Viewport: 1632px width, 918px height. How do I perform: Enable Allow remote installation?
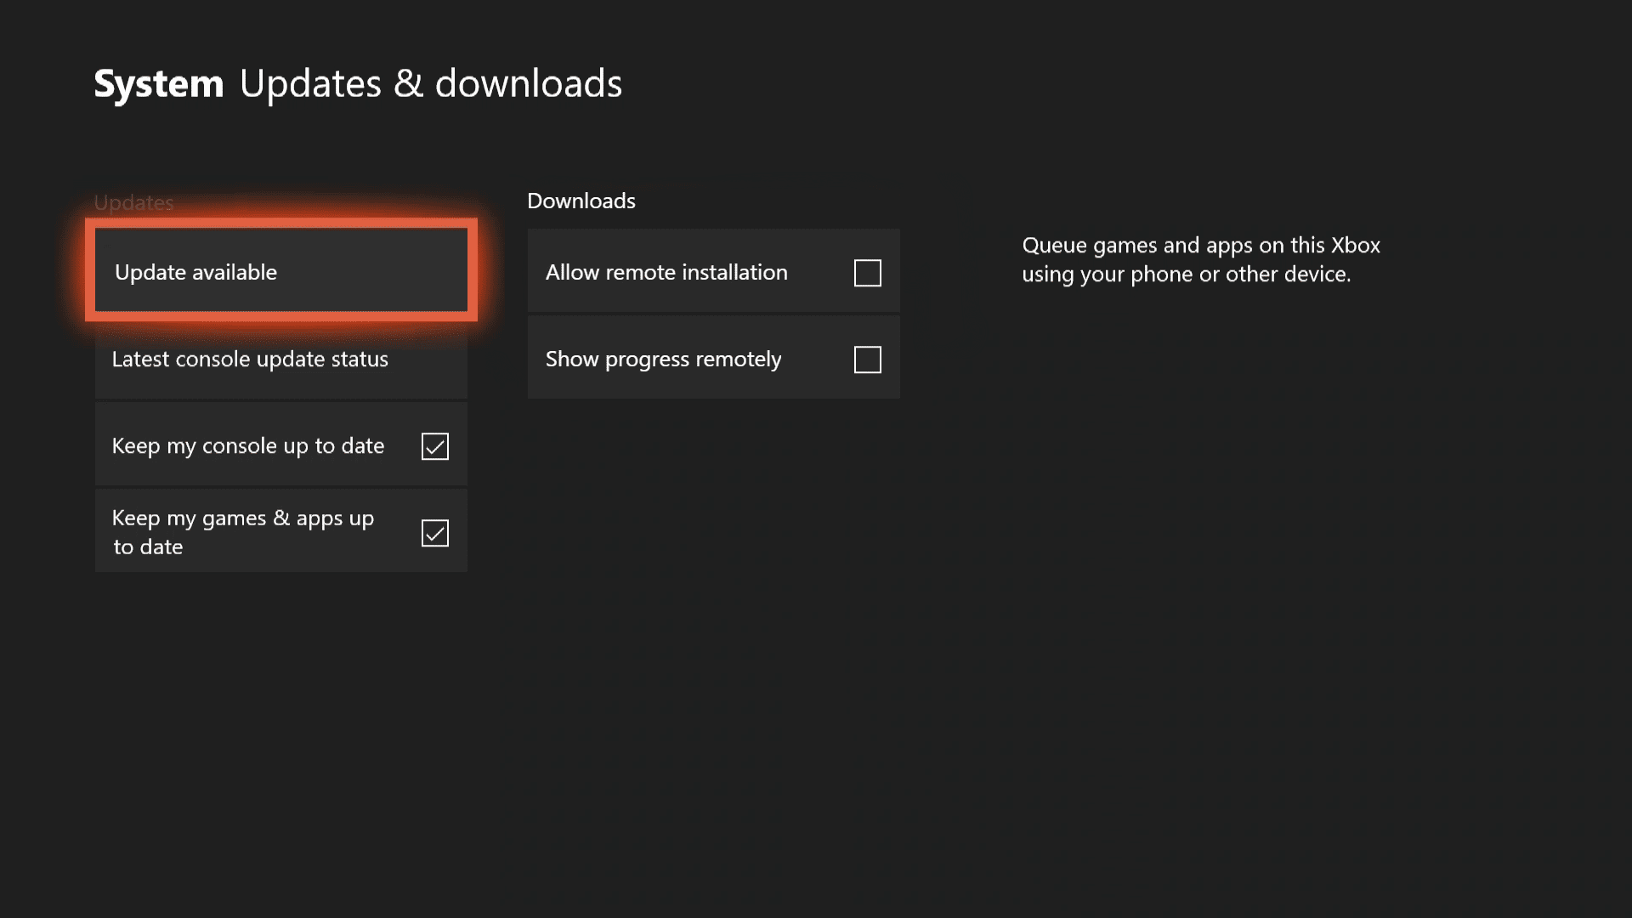pos(868,272)
